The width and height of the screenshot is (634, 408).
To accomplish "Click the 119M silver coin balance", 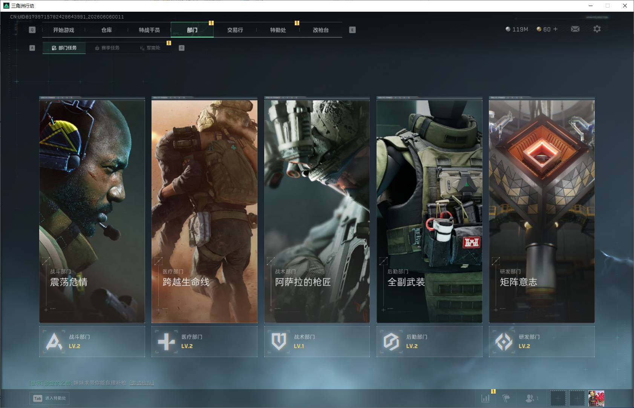I will click(x=517, y=29).
